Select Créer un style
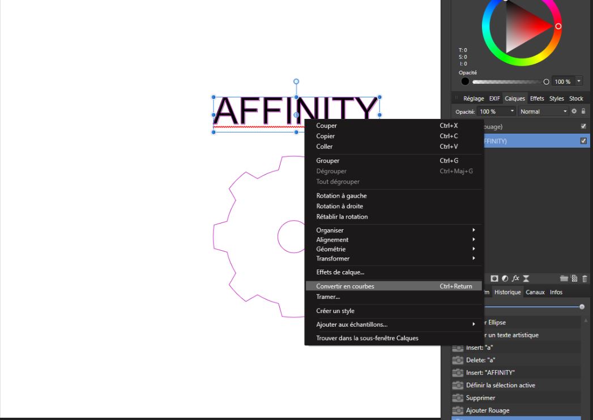 click(393, 311)
